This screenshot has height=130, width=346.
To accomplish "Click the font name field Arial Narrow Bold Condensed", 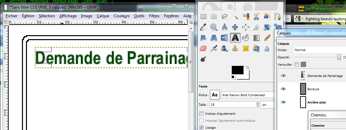I will coord(247,95).
